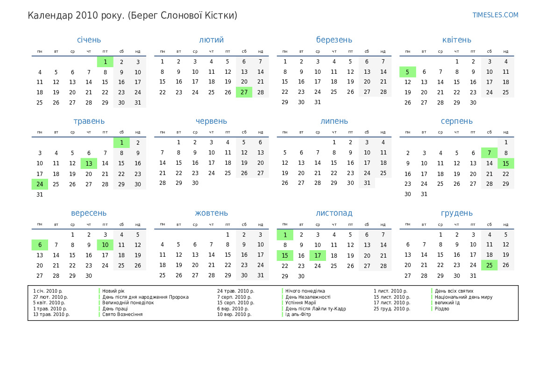This screenshot has height=386, width=546.
Task: Click legend entry 'День всіх святих'
Action: [454, 291]
